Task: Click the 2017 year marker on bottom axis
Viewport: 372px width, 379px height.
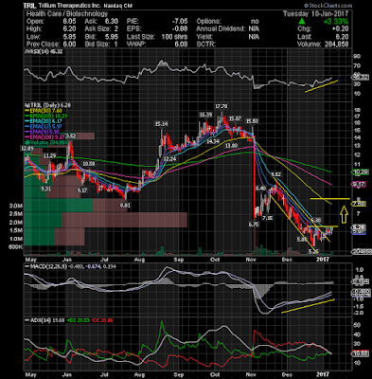Action: (x=323, y=374)
